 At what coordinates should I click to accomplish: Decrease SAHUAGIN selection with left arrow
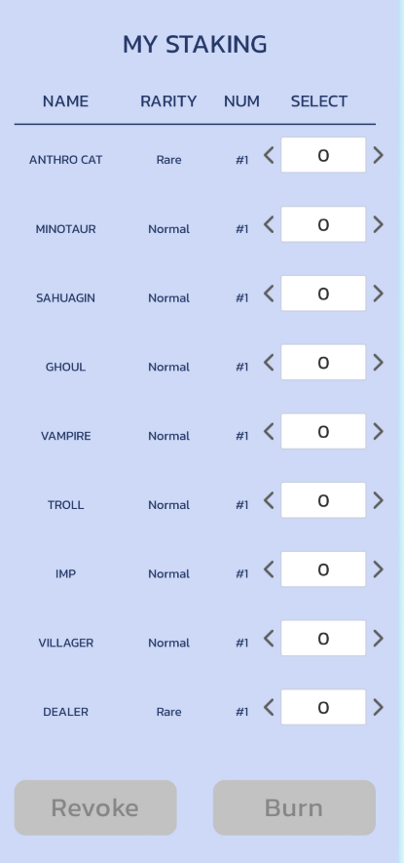click(269, 294)
